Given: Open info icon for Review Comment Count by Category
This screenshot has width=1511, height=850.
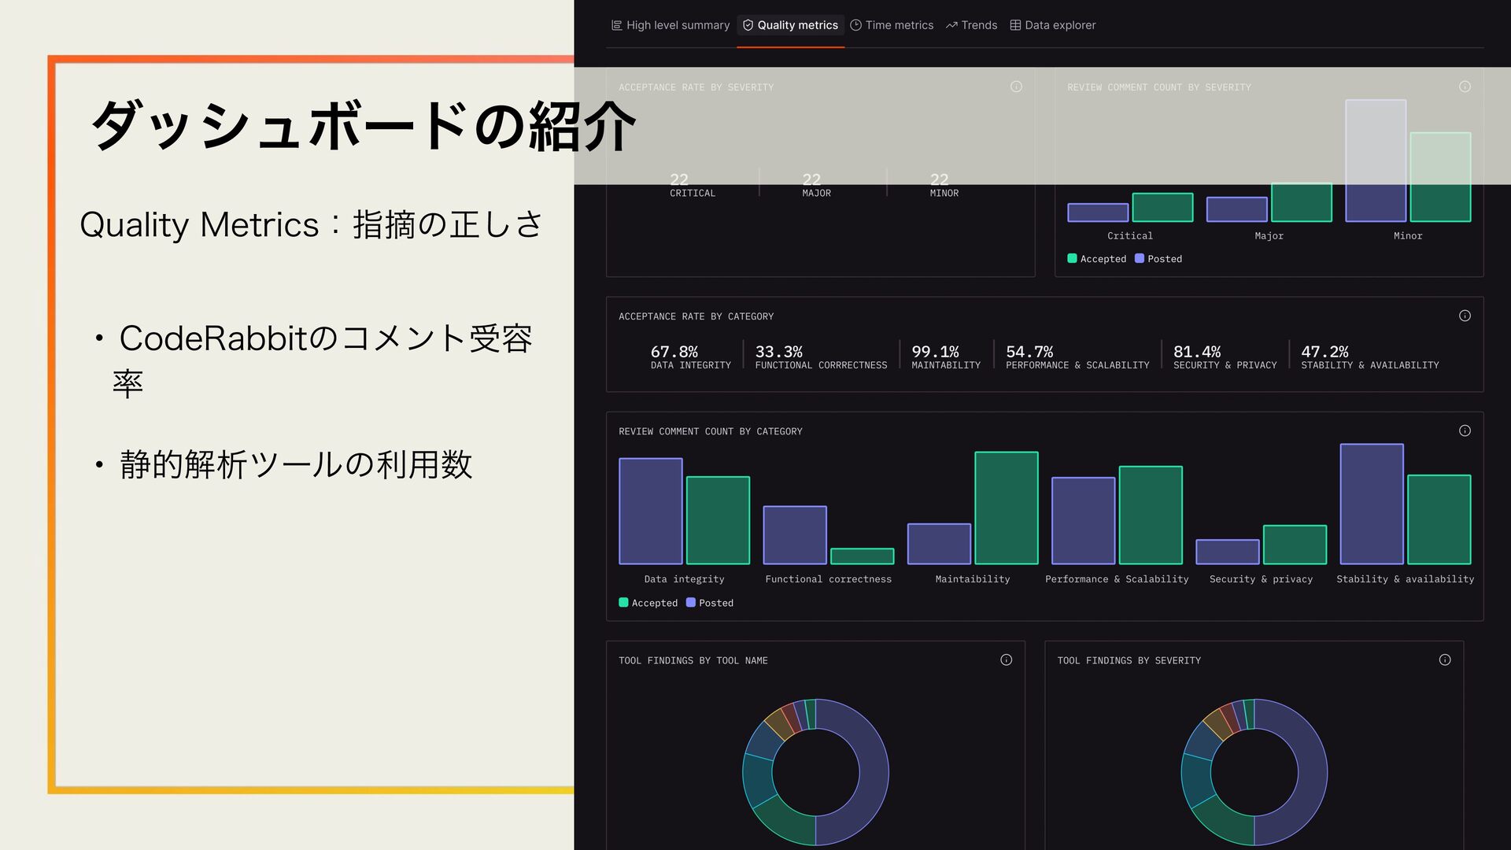Looking at the screenshot, I should pos(1465,431).
